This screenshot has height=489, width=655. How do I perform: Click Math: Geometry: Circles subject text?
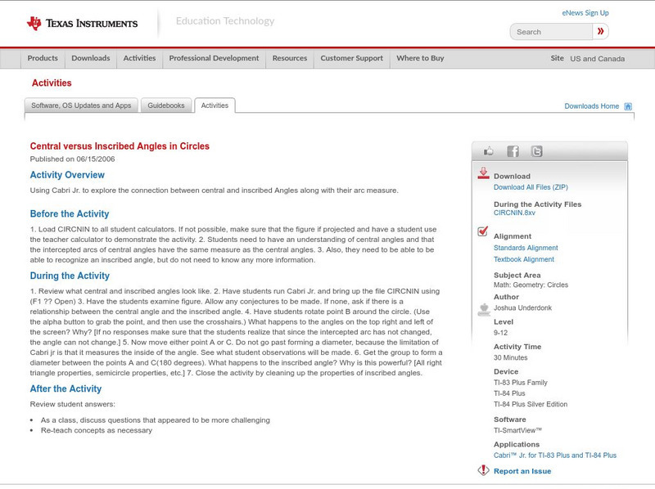coord(531,285)
